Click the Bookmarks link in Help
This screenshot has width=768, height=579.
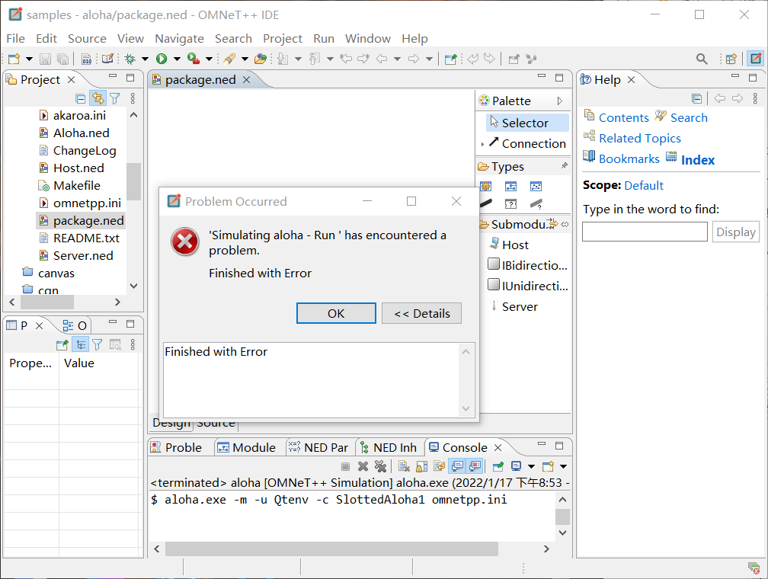click(629, 158)
